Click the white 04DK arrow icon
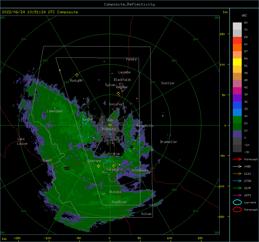Image resolution: width=259 pixels, height=242 pixels. pos(237,166)
